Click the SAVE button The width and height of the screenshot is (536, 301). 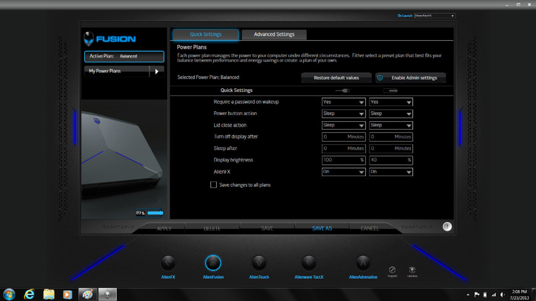267,228
